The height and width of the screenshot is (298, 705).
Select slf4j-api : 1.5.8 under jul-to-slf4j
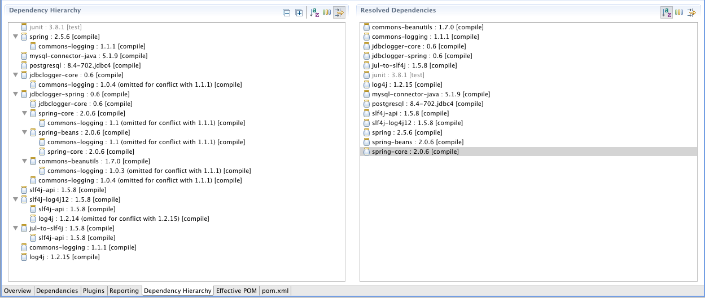pyautogui.click(x=76, y=238)
